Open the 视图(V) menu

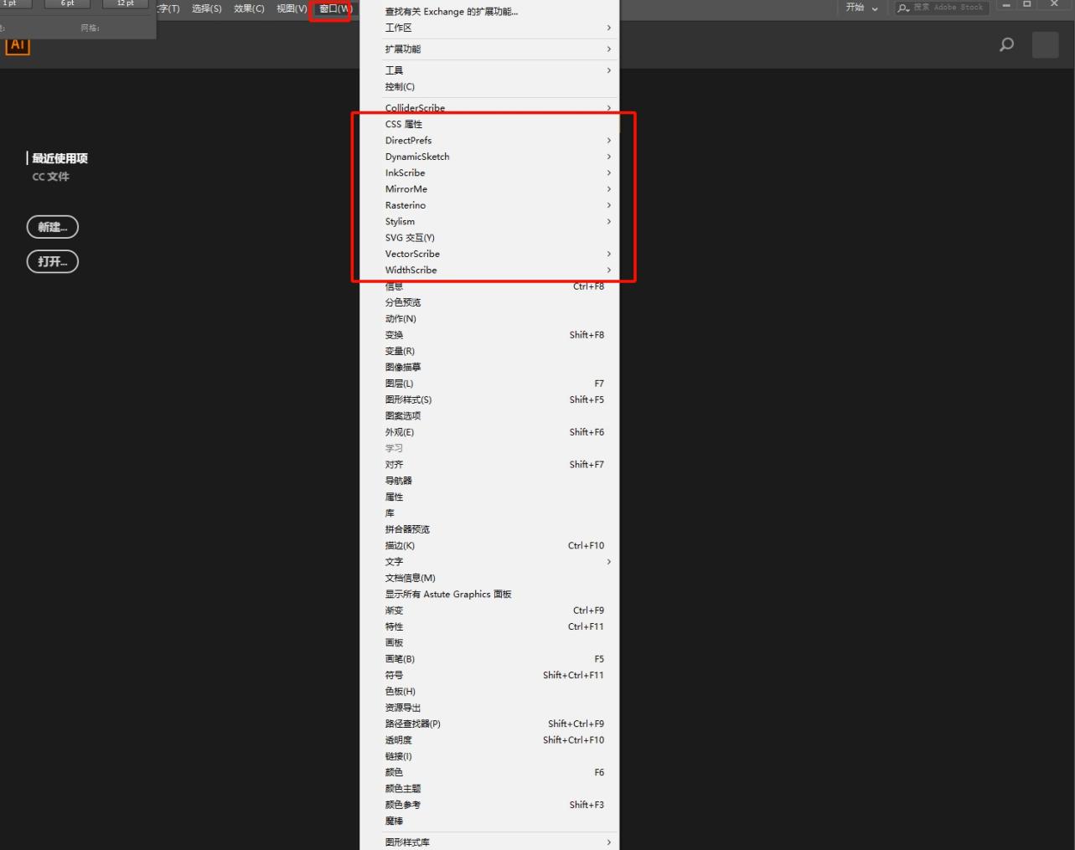click(x=292, y=8)
